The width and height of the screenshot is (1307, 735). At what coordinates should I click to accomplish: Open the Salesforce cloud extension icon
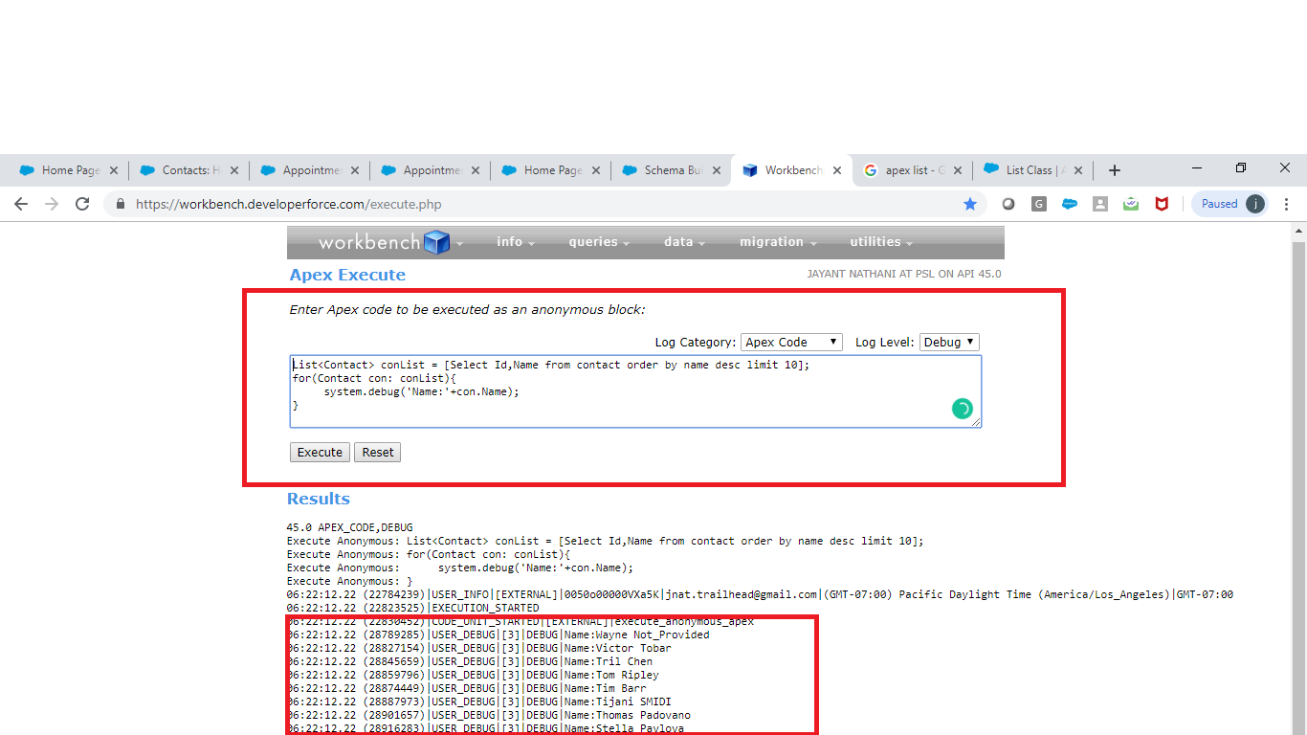(1070, 204)
